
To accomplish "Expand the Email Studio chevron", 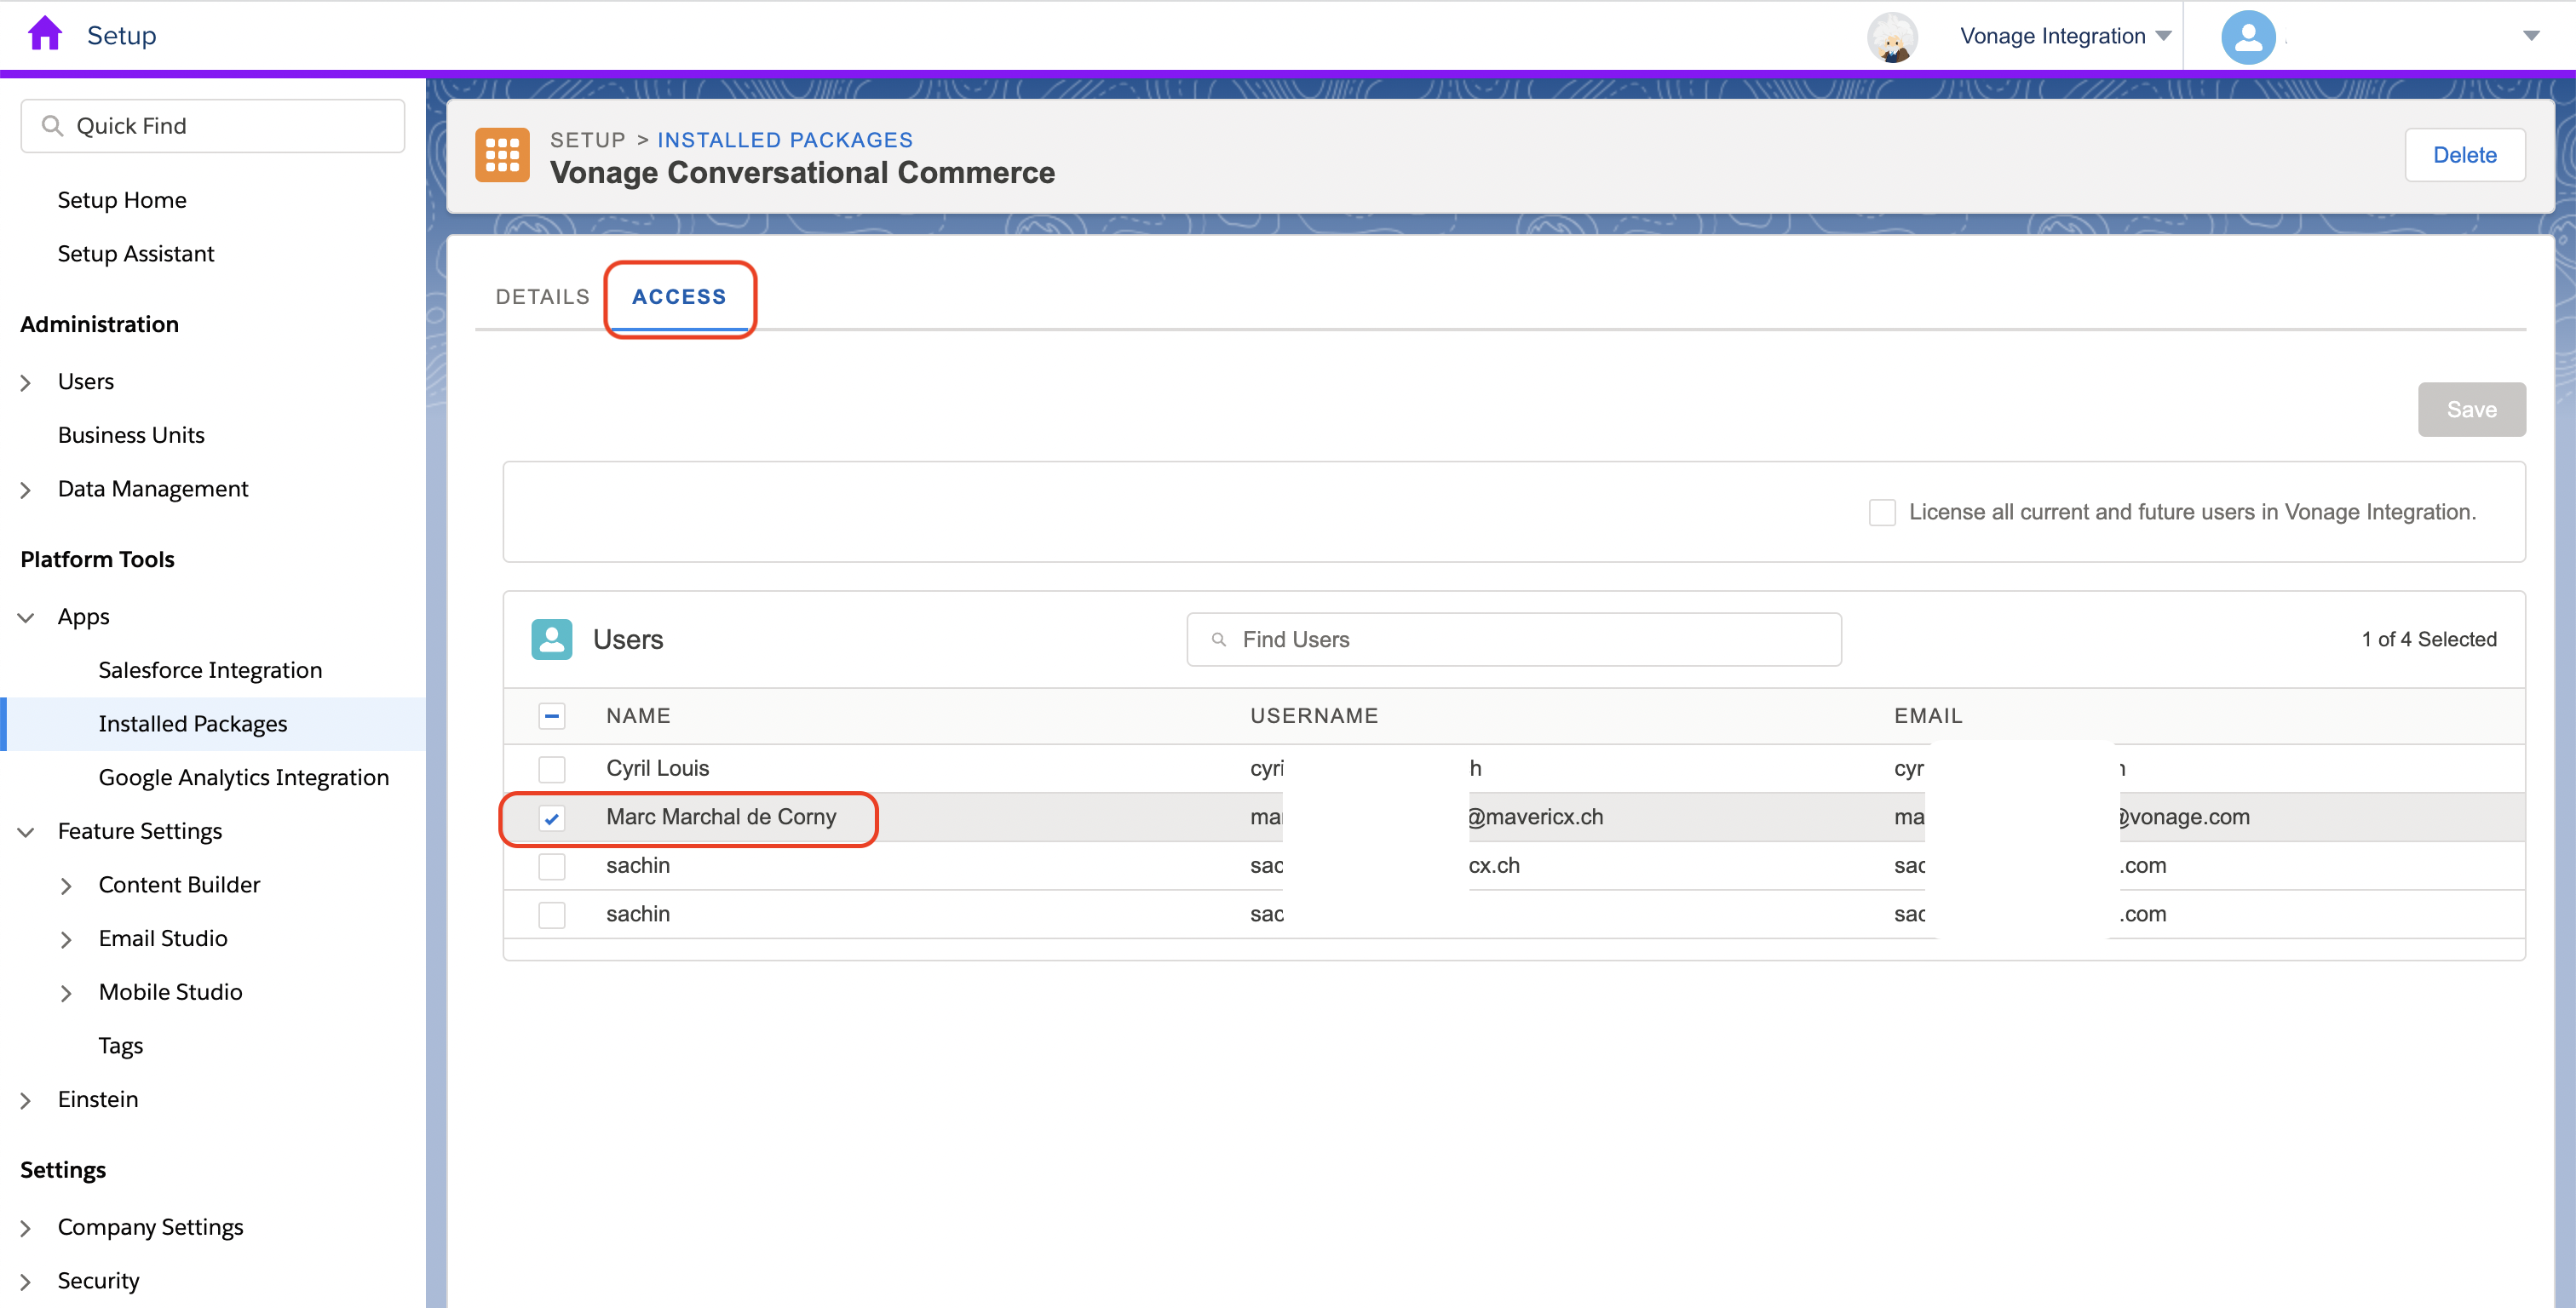I will (66, 940).
